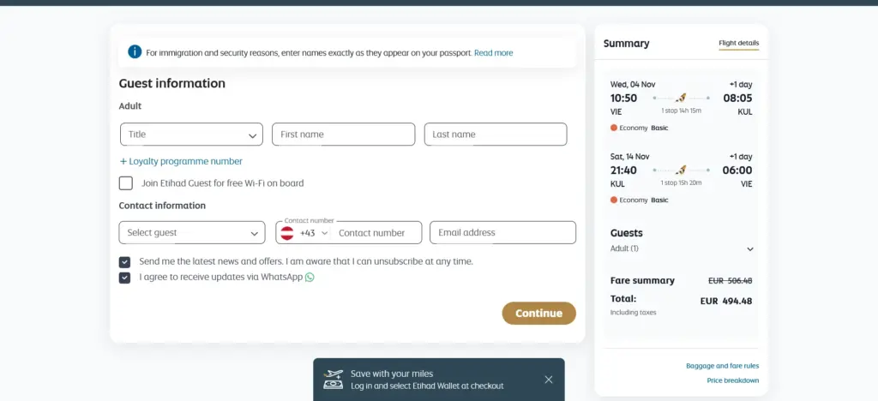The width and height of the screenshot is (878, 401).
Task: Focus the Email address field
Action: (x=502, y=233)
